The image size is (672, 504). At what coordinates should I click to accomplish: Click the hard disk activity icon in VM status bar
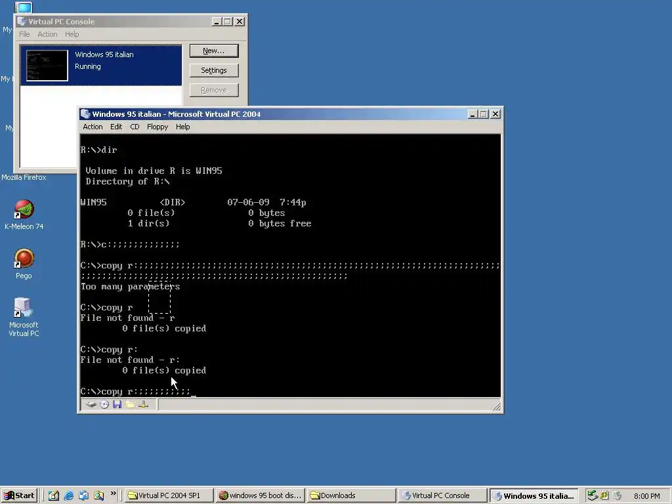coord(91,404)
